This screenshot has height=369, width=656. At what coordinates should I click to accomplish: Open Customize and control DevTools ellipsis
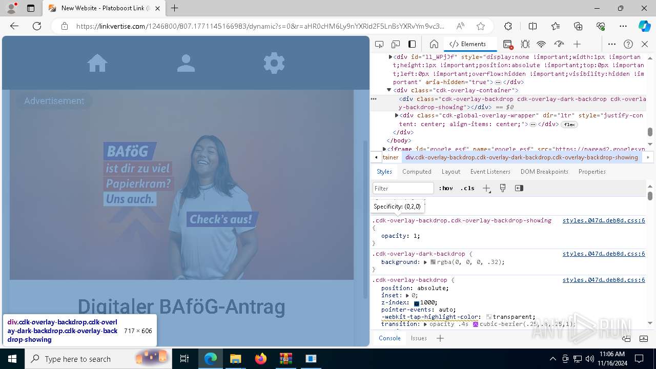(x=612, y=44)
